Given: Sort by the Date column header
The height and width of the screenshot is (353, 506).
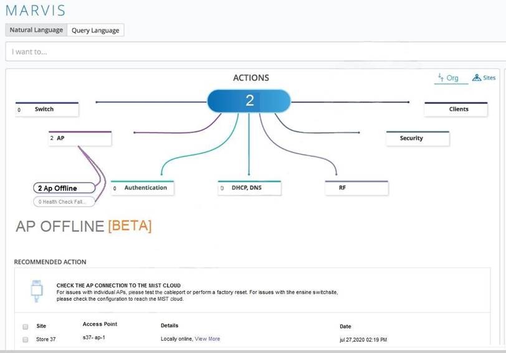Looking at the screenshot, I should click(345, 326).
